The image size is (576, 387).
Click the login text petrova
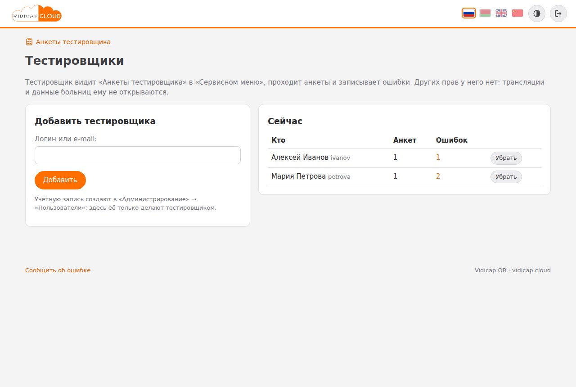pyautogui.click(x=339, y=177)
